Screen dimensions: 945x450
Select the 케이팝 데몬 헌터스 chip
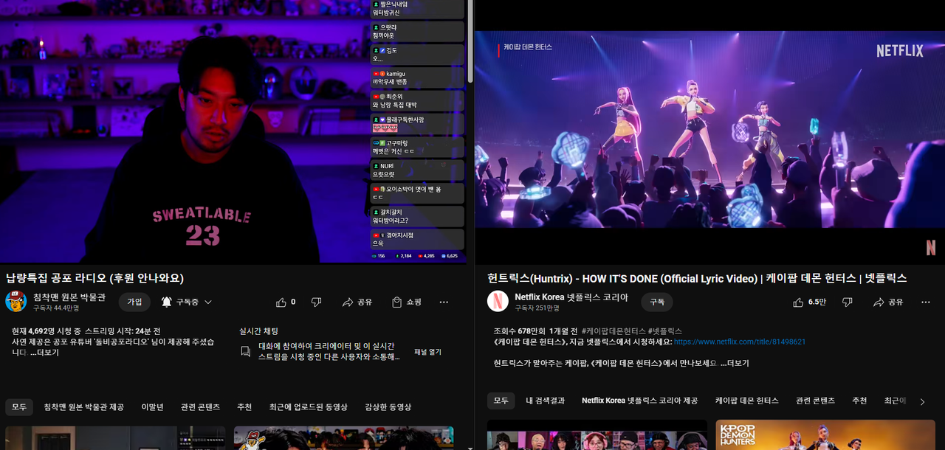click(x=746, y=401)
